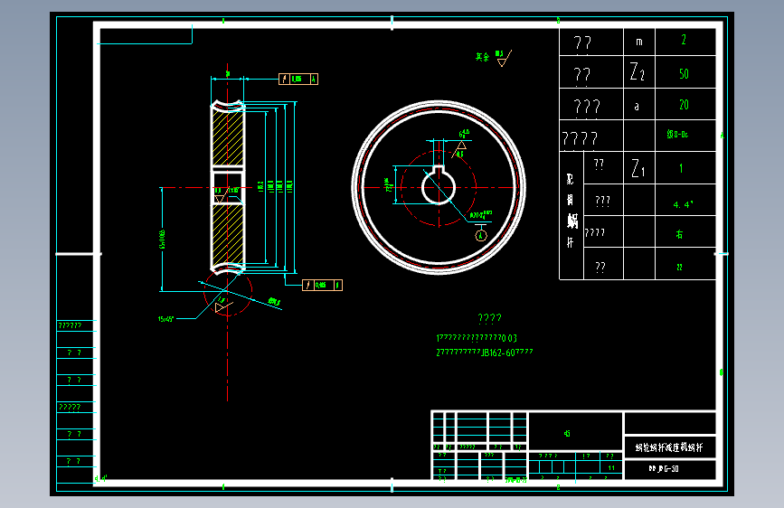Click the '右' direction value in the table
The height and width of the screenshot is (508, 784).
679,234
